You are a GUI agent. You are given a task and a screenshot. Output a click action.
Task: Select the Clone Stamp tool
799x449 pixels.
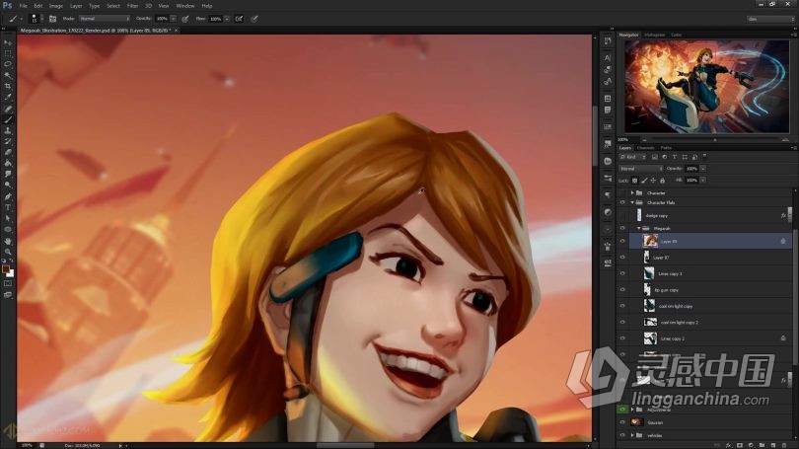(x=8, y=130)
